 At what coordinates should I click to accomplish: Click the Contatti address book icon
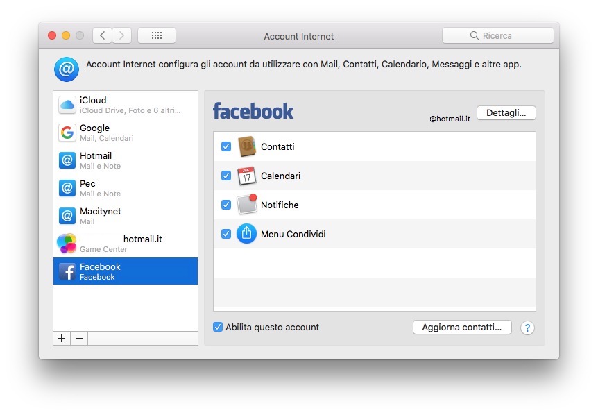247,146
